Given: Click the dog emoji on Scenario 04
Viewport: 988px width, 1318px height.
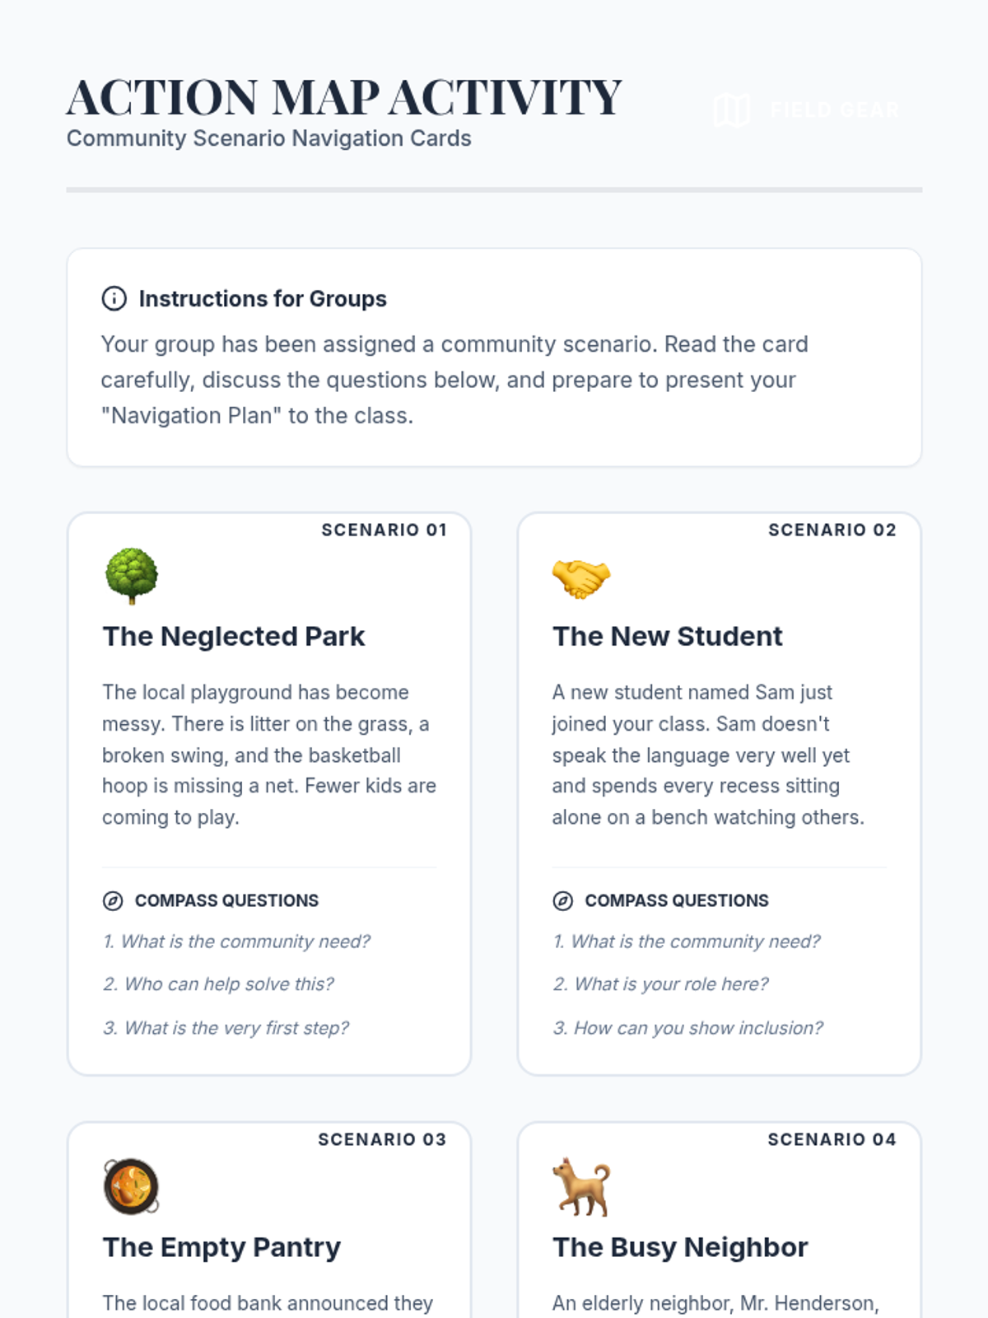Looking at the screenshot, I should click(x=581, y=1187).
